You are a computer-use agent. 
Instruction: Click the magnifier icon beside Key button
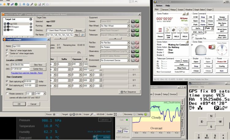(82, 35)
